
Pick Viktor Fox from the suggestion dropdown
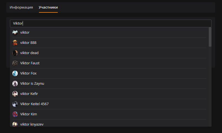(109, 73)
